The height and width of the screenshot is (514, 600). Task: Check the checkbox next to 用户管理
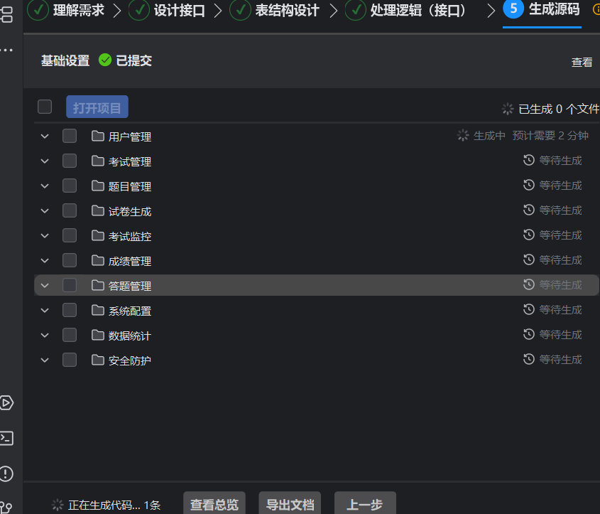coord(69,135)
